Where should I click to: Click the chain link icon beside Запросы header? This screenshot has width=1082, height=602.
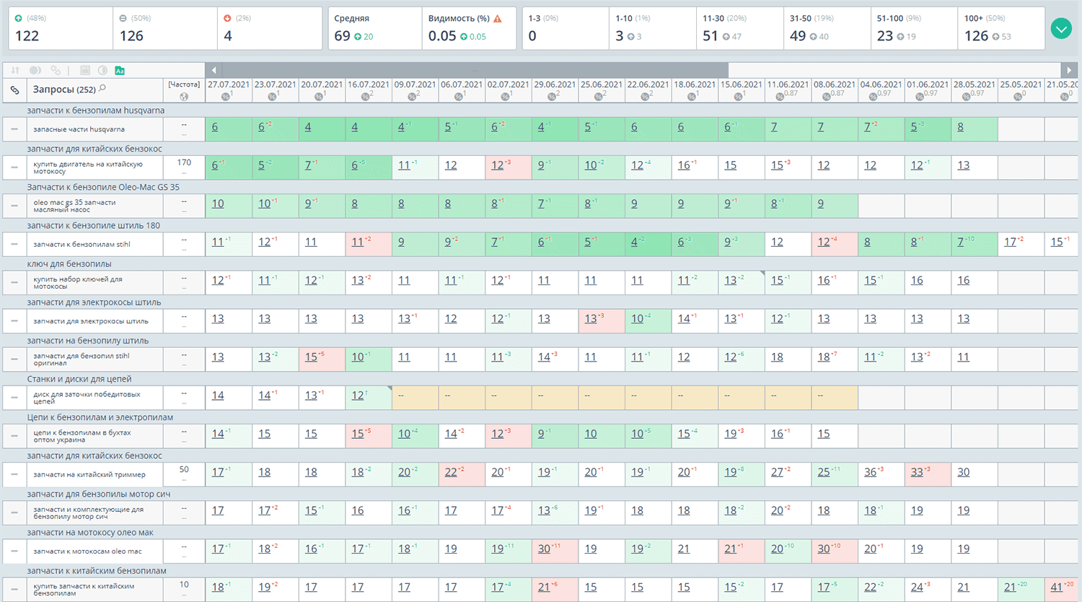click(x=14, y=90)
